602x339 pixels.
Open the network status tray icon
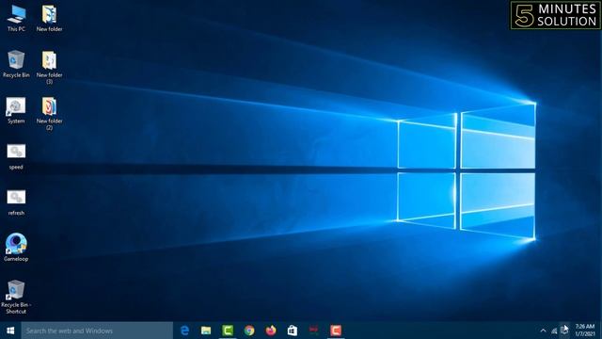[554, 331]
